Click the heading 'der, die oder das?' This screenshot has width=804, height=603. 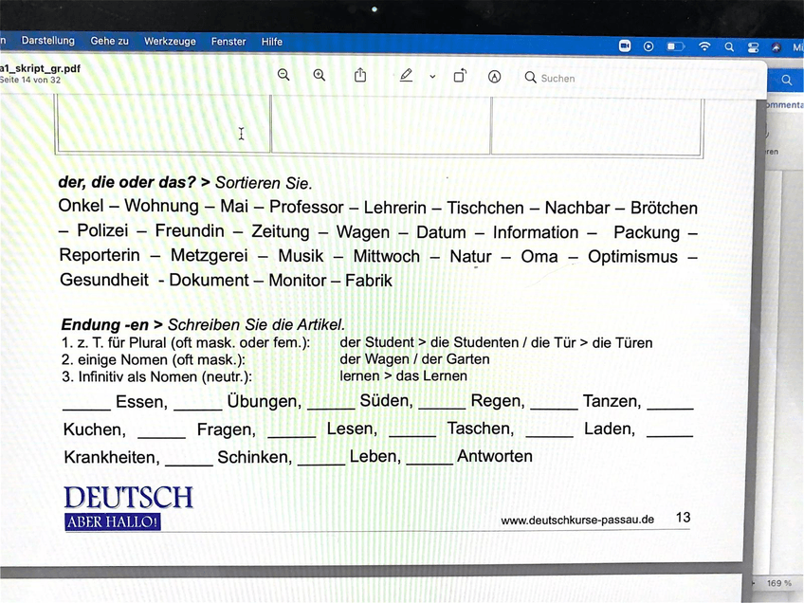pyautogui.click(x=127, y=182)
